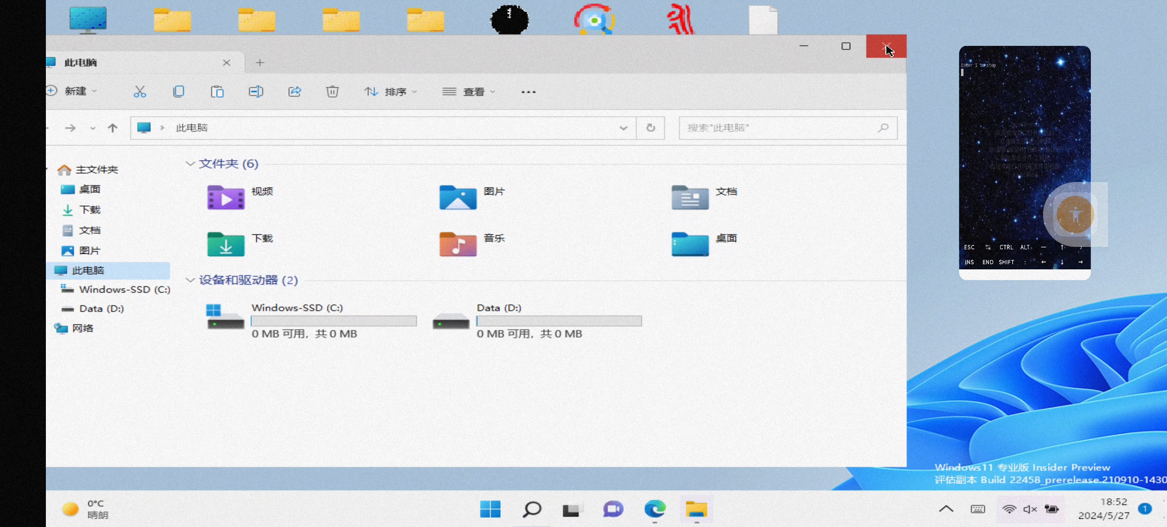Select 桌面 in navigation pane
Viewport: 1167px width, 527px height.
coord(81,189)
